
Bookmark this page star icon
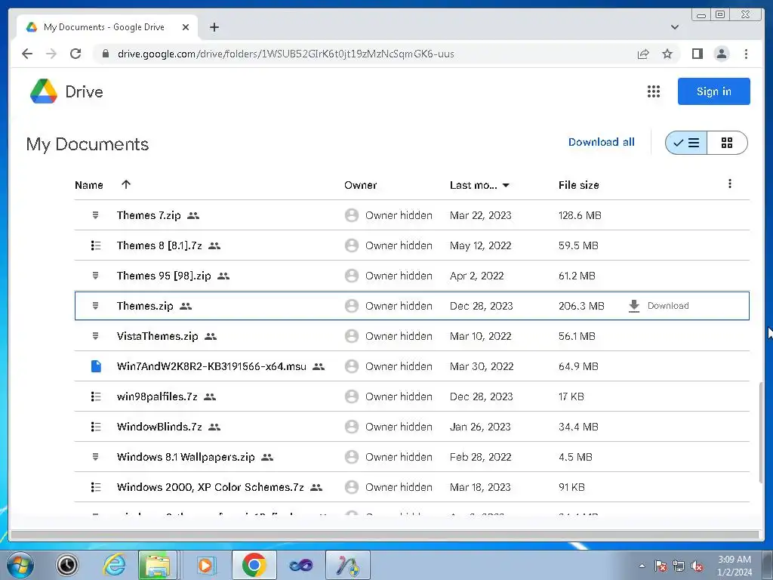tap(667, 54)
